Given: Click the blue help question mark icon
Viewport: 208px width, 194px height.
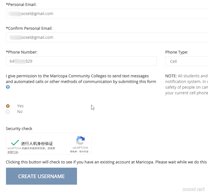Looking at the screenshot, I should [x=8, y=87].
